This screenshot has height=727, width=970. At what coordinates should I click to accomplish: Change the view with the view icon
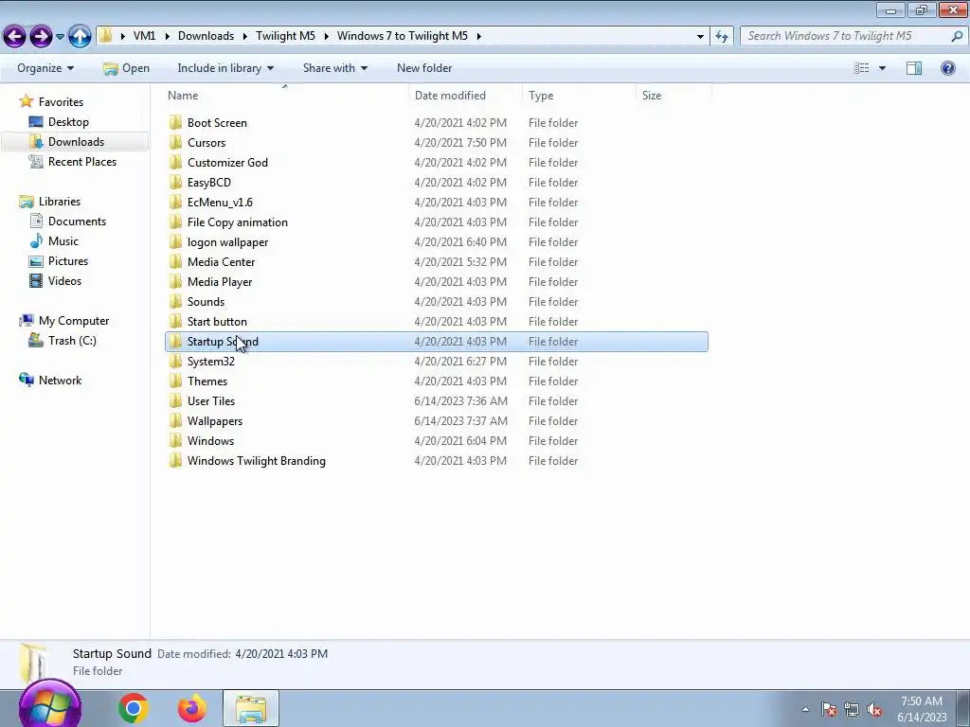click(x=862, y=68)
